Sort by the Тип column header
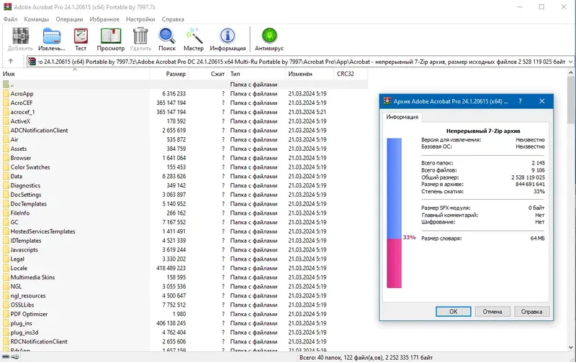The image size is (576, 362). point(256,74)
